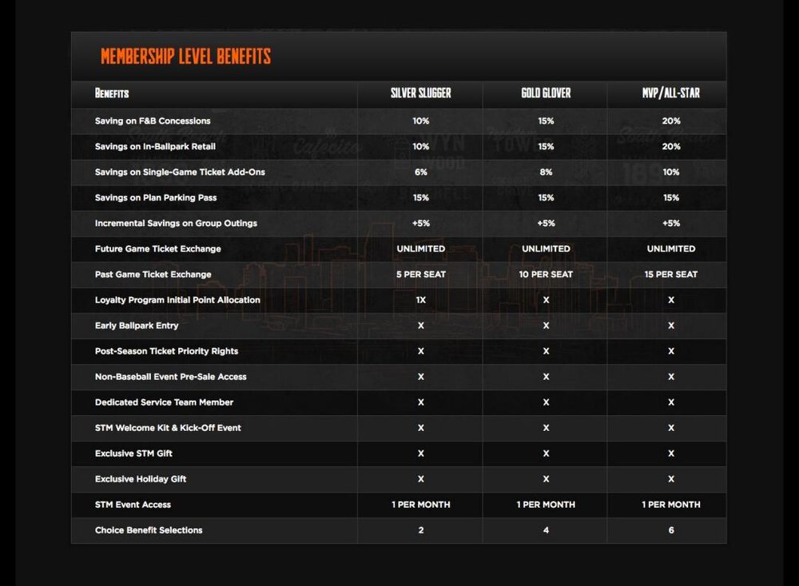Click the Gold Glover STM Welcome Kit X mark
The height and width of the screenshot is (586, 799).
click(546, 428)
